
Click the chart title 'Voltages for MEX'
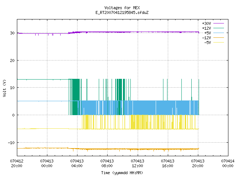pyautogui.click(x=122, y=8)
